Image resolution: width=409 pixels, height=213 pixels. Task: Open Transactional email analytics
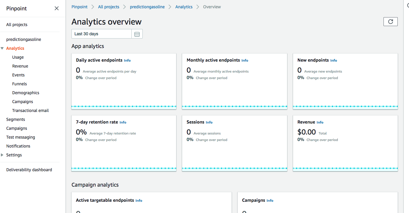[x=30, y=110]
